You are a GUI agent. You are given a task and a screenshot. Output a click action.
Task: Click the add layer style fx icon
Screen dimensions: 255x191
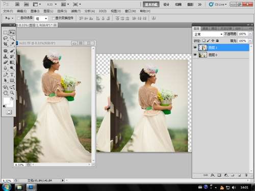click(x=213, y=175)
